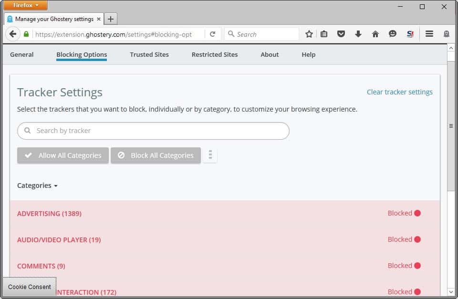458x299 pixels.
Task: Reload the page with the refresh icon
Action: click(x=213, y=34)
